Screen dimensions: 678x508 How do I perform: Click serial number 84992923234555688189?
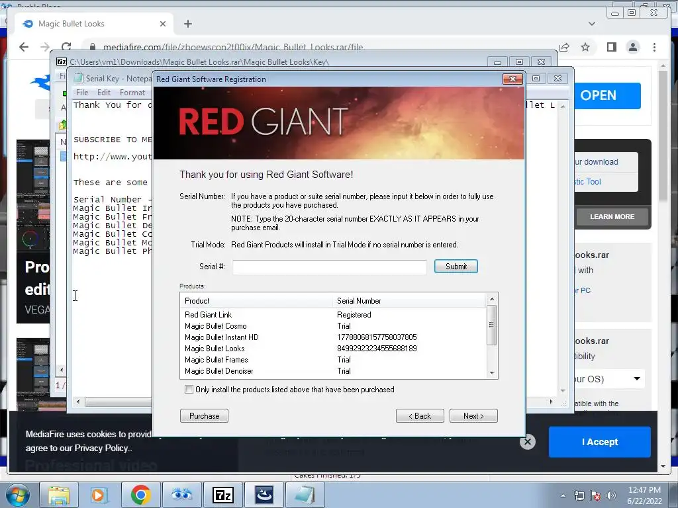[377, 348]
